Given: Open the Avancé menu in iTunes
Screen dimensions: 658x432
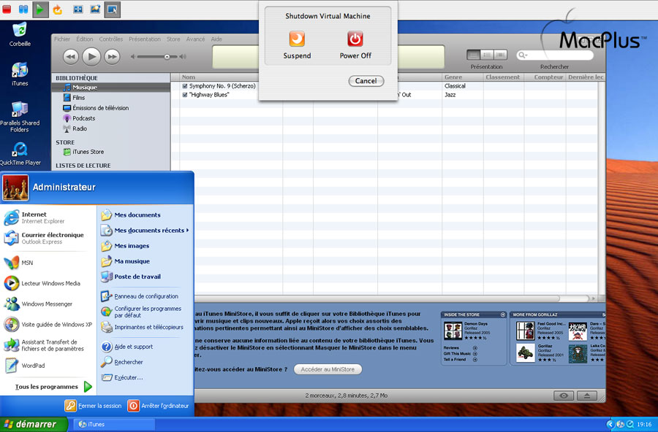Looking at the screenshot, I should pos(195,39).
